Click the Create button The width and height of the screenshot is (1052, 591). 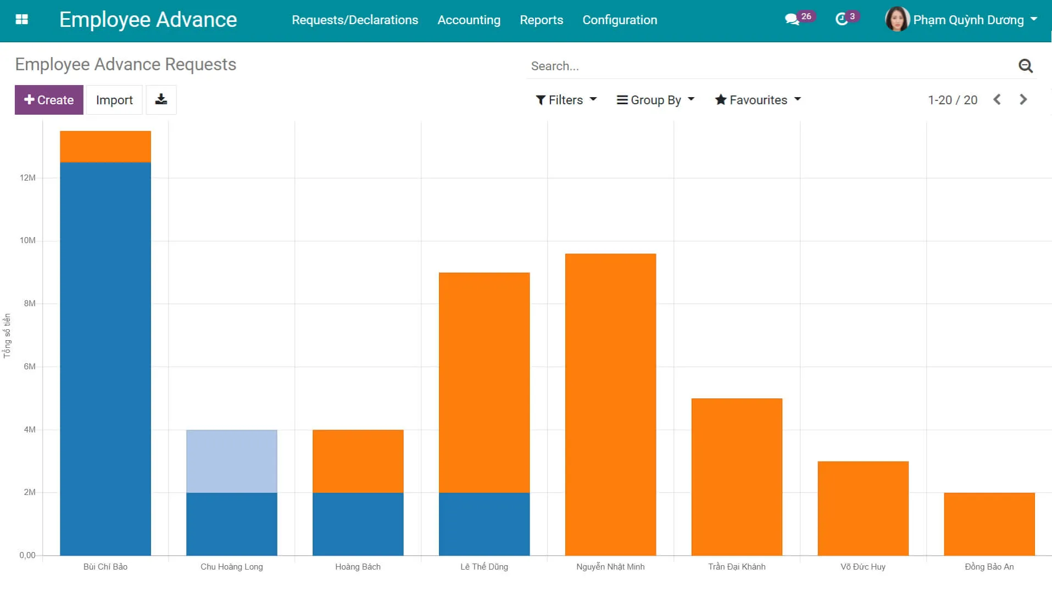coord(48,99)
